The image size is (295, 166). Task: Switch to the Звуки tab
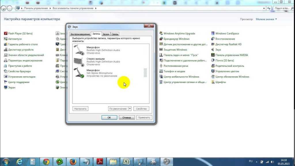(106, 34)
